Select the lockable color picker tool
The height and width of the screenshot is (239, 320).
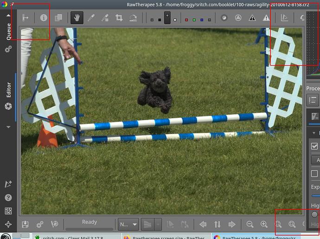(105, 18)
